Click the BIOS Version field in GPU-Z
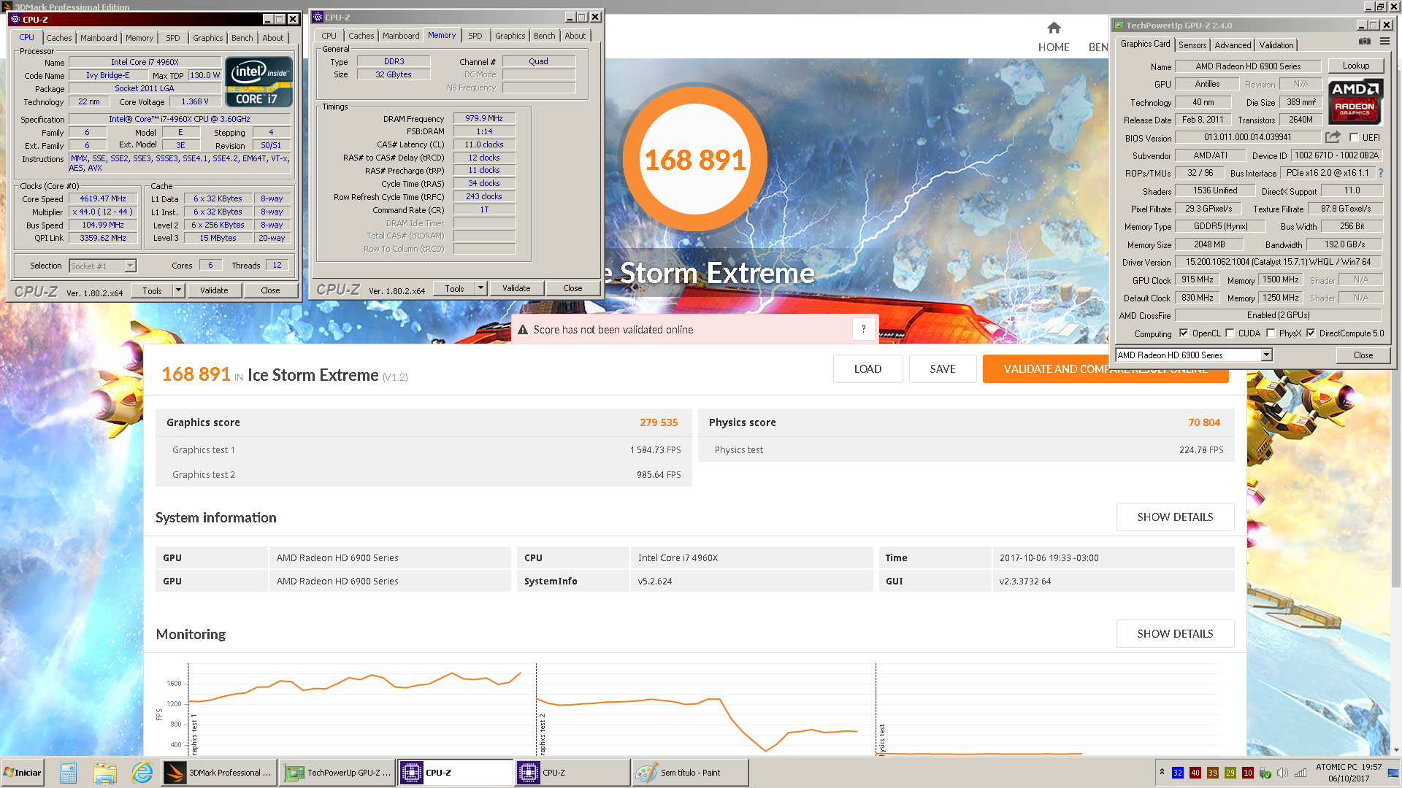This screenshot has width=1402, height=788. [x=1248, y=137]
